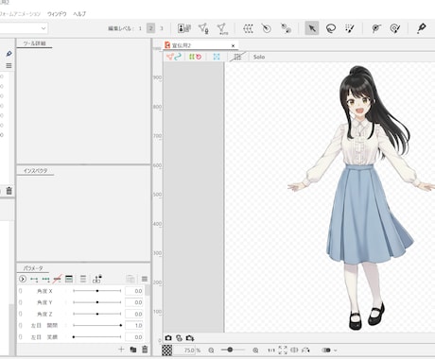Click the parameter joystick-style icon
435x359 pixels.
click(97, 279)
